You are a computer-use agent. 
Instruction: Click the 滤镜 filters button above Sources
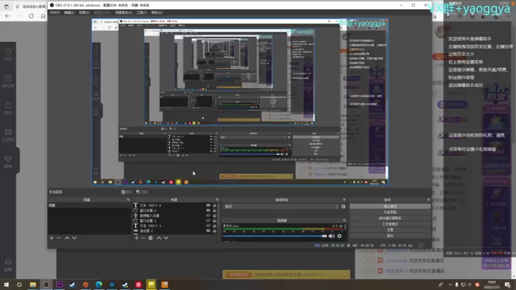pyautogui.click(x=142, y=192)
